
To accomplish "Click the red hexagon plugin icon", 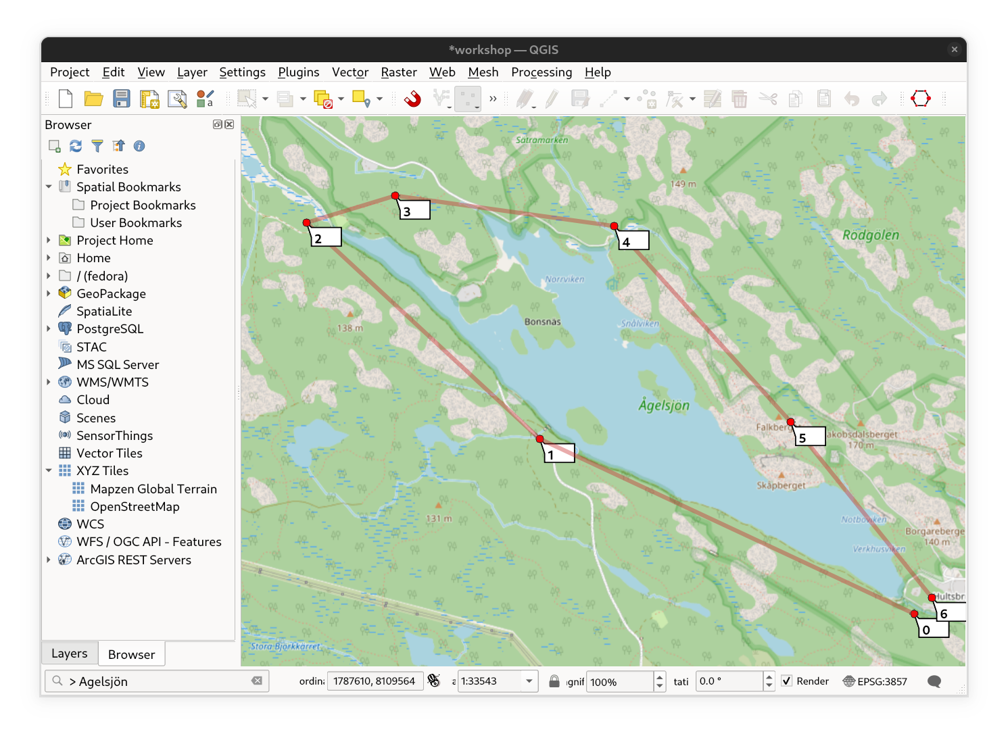I will pyautogui.click(x=920, y=99).
